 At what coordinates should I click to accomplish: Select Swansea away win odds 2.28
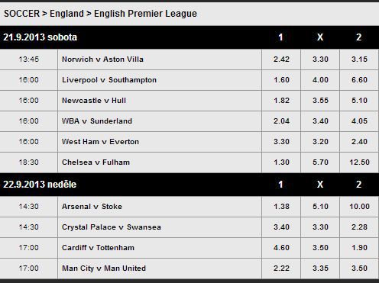(359, 227)
